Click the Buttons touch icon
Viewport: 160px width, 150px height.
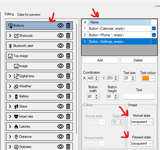[x=10, y=26]
